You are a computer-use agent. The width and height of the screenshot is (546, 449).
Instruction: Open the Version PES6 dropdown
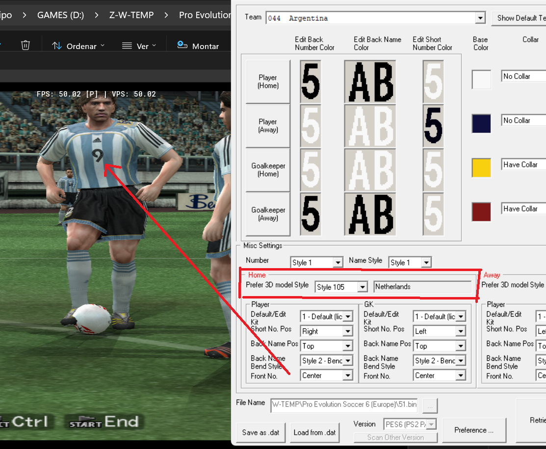410,424
